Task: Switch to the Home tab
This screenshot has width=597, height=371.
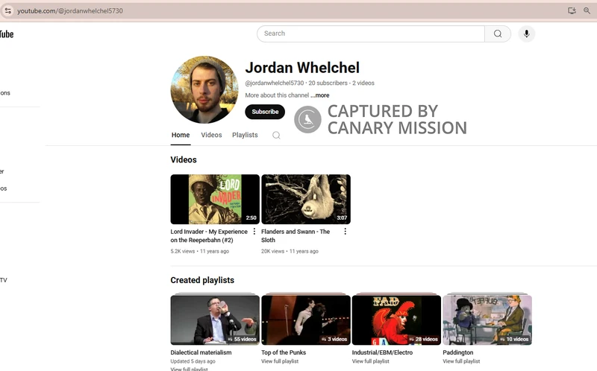Action: coord(181,135)
